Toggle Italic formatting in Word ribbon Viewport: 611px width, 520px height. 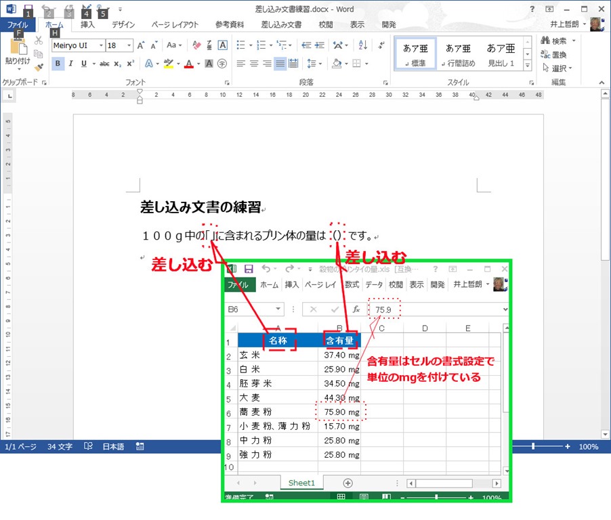[71, 64]
